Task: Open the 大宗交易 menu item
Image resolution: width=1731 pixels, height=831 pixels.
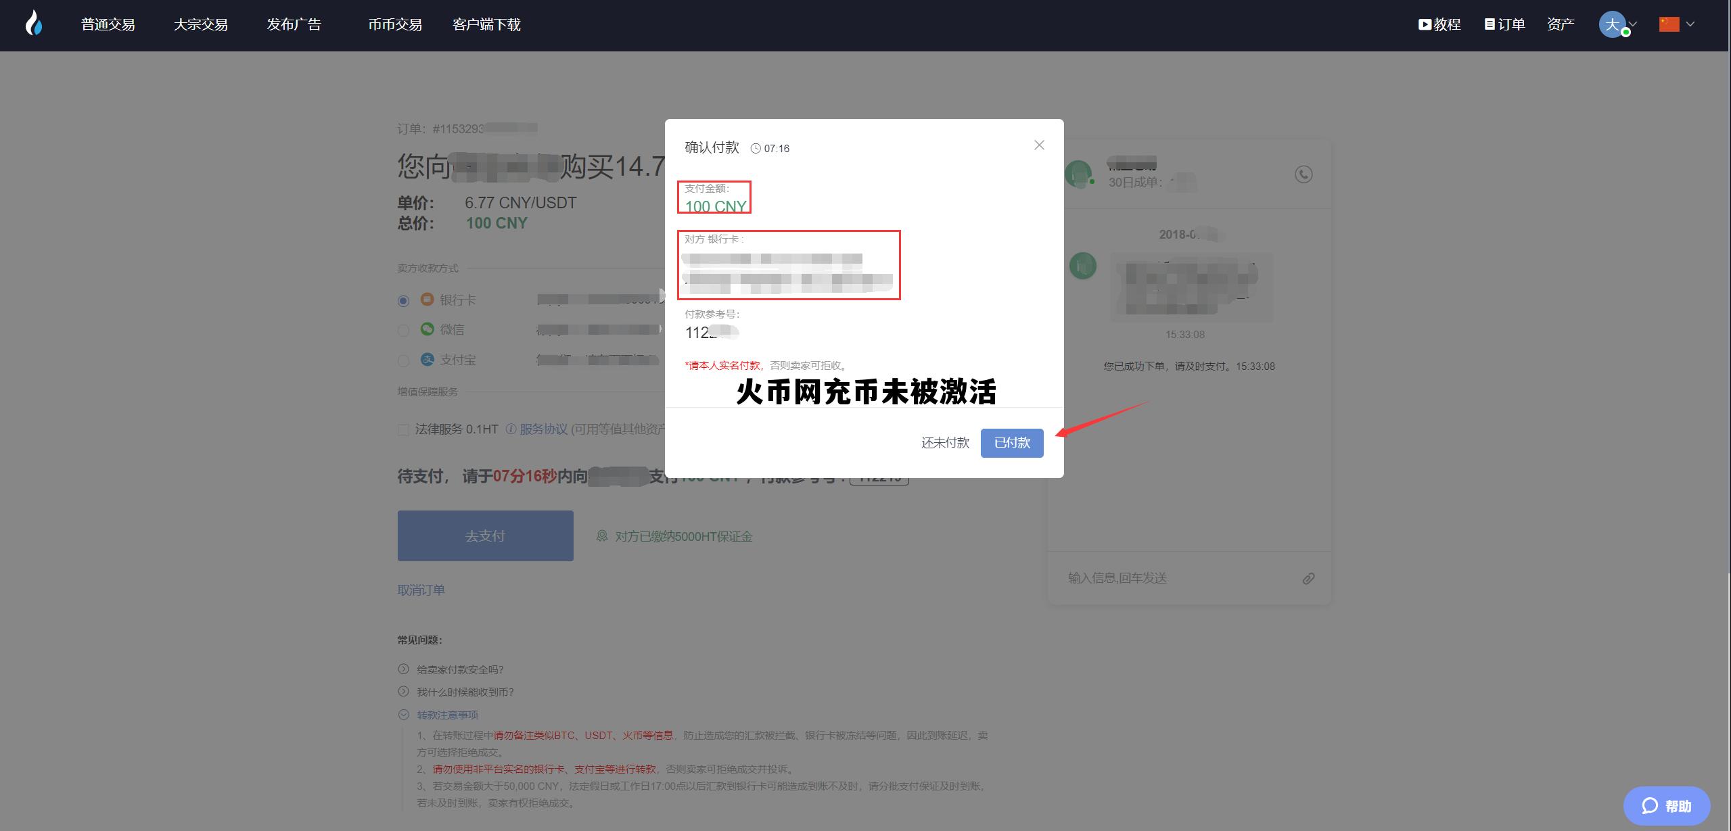Action: (201, 24)
